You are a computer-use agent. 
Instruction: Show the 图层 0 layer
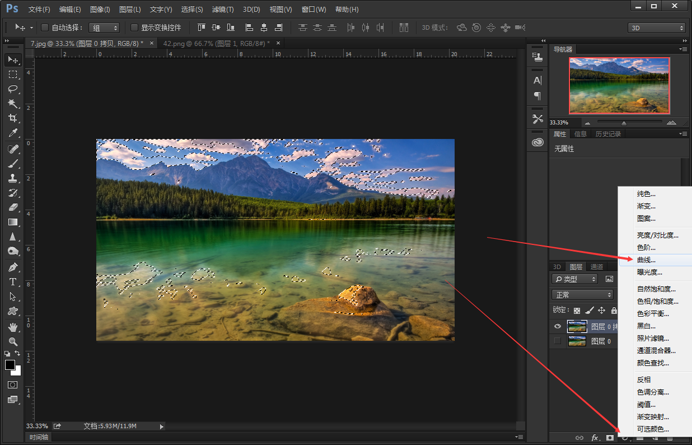click(x=557, y=341)
